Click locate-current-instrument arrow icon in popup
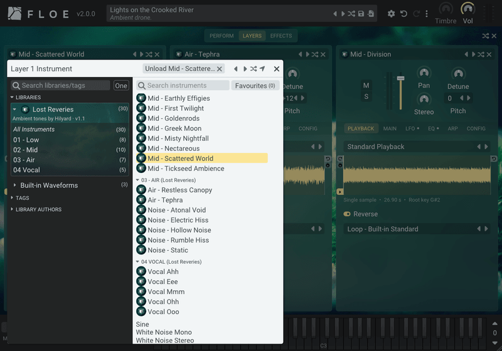This screenshot has width=502, height=351. (x=262, y=69)
